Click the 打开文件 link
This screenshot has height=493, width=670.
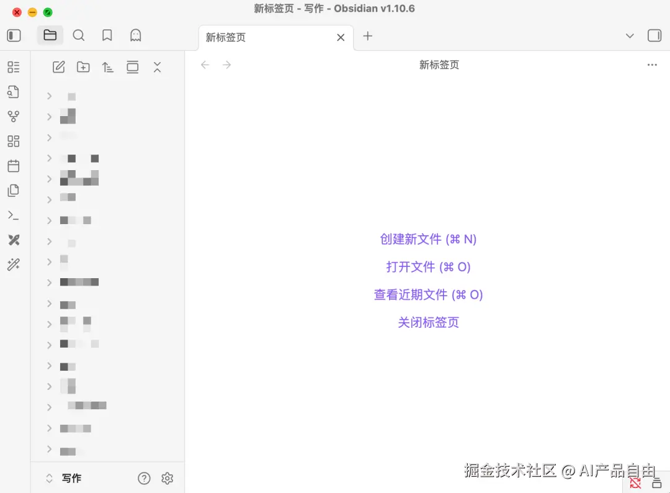coord(428,266)
